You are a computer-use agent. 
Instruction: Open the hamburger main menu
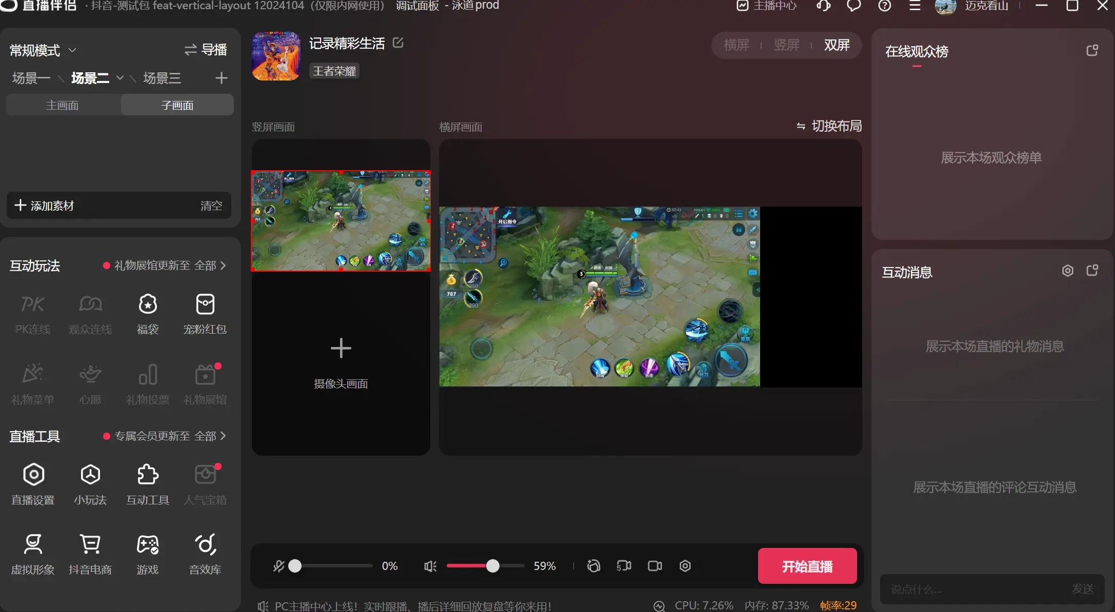[x=915, y=6]
